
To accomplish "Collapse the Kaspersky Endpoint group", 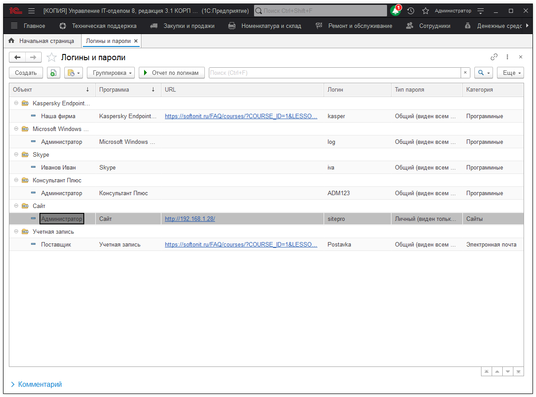I will pos(16,104).
